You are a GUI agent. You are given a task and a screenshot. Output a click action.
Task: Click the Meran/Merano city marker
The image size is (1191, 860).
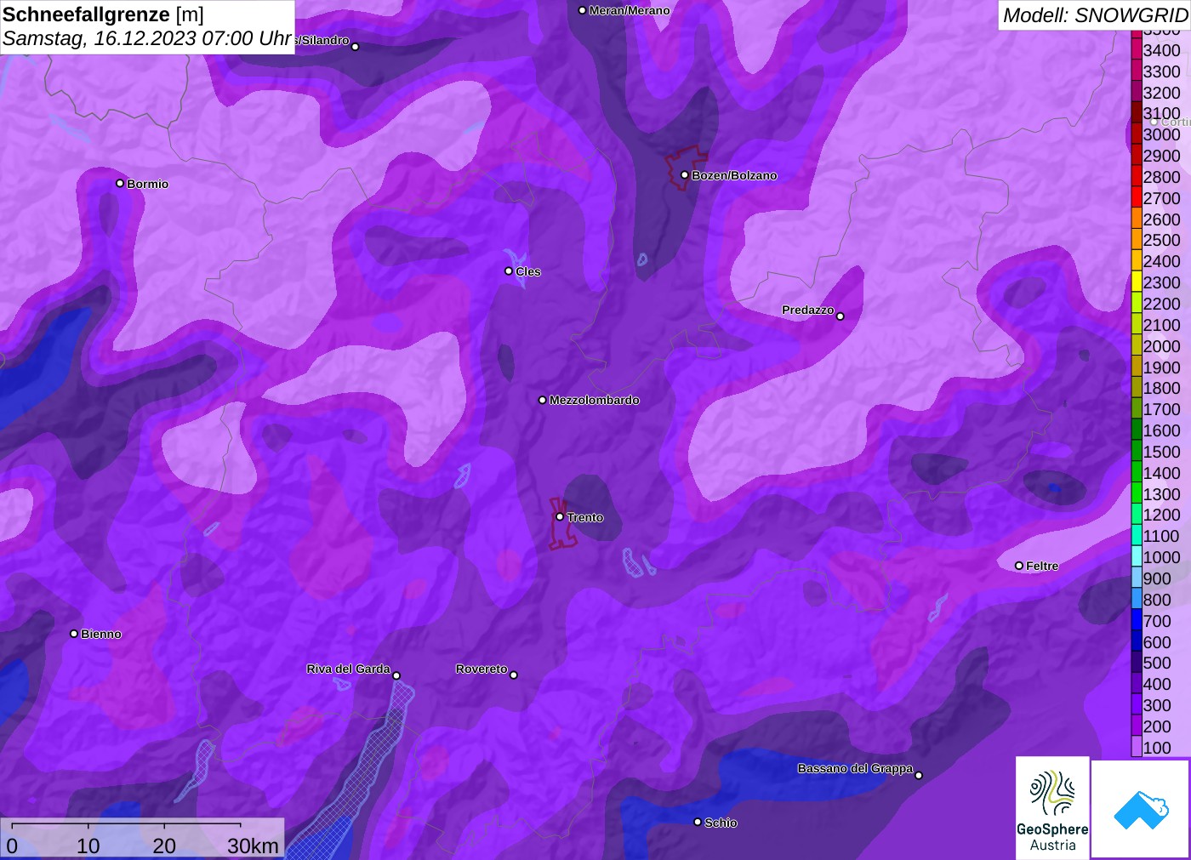[x=582, y=10]
